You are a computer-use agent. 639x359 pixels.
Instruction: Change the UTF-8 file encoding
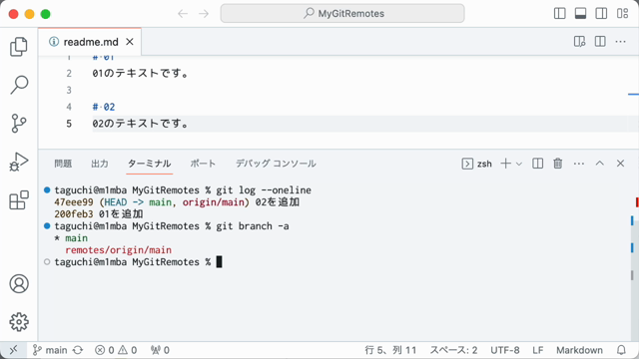[505, 350]
